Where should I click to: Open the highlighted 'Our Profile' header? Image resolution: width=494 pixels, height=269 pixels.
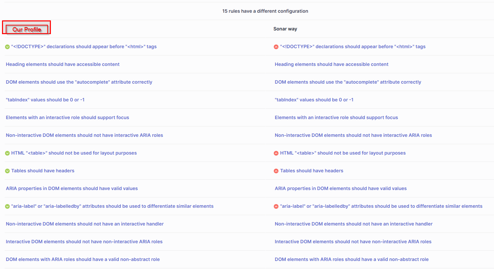pyautogui.click(x=27, y=29)
